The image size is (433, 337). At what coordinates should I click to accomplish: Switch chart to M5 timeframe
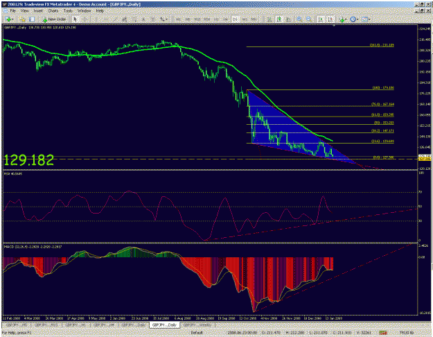pyautogui.click(x=188, y=19)
